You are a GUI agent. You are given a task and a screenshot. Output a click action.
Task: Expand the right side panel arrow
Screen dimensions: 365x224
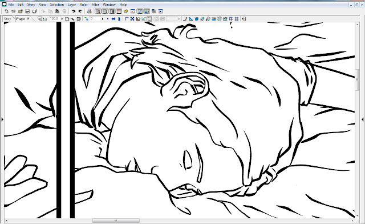click(363, 119)
